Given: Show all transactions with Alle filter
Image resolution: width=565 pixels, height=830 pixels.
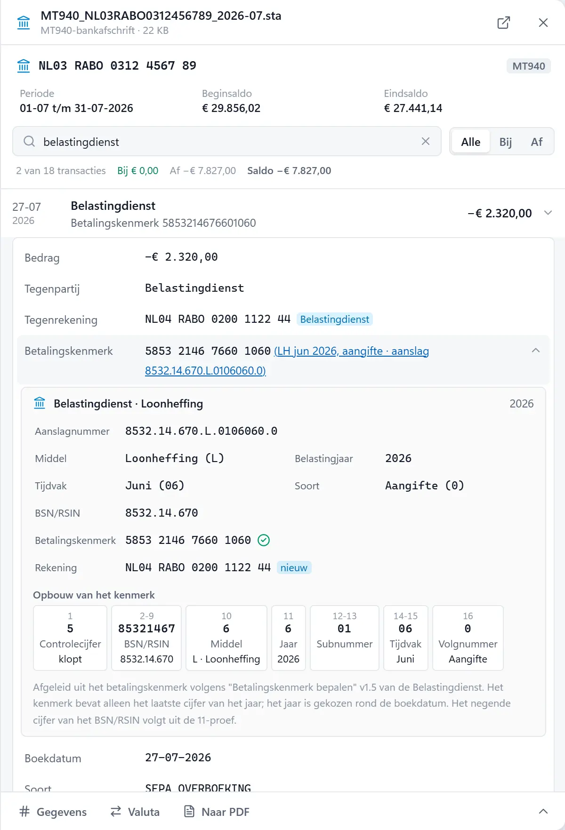Looking at the screenshot, I should click(x=471, y=142).
